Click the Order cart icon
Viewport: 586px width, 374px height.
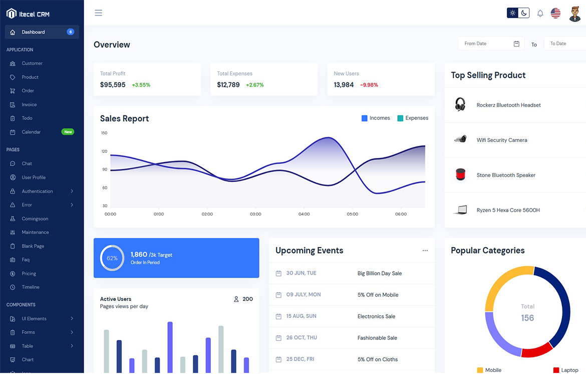(x=13, y=90)
